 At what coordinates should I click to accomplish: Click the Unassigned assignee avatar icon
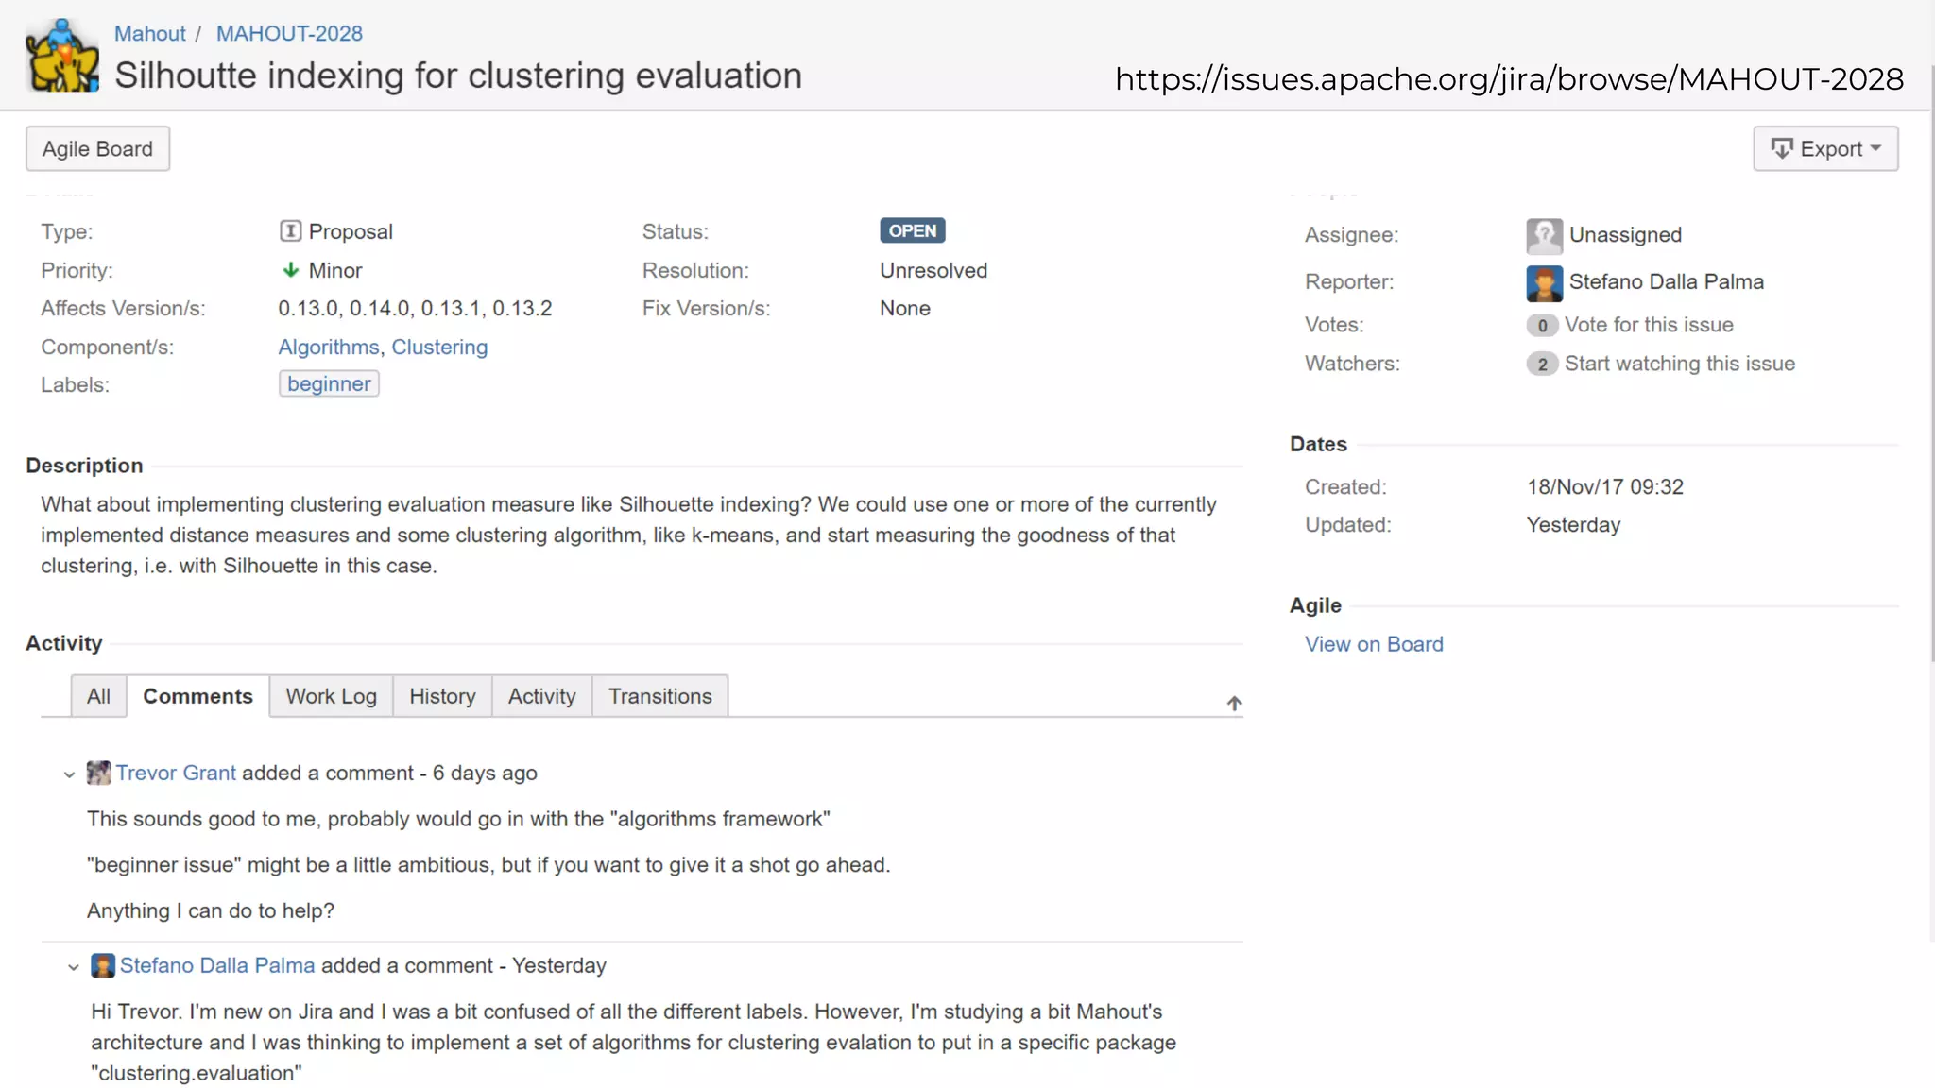click(x=1543, y=236)
